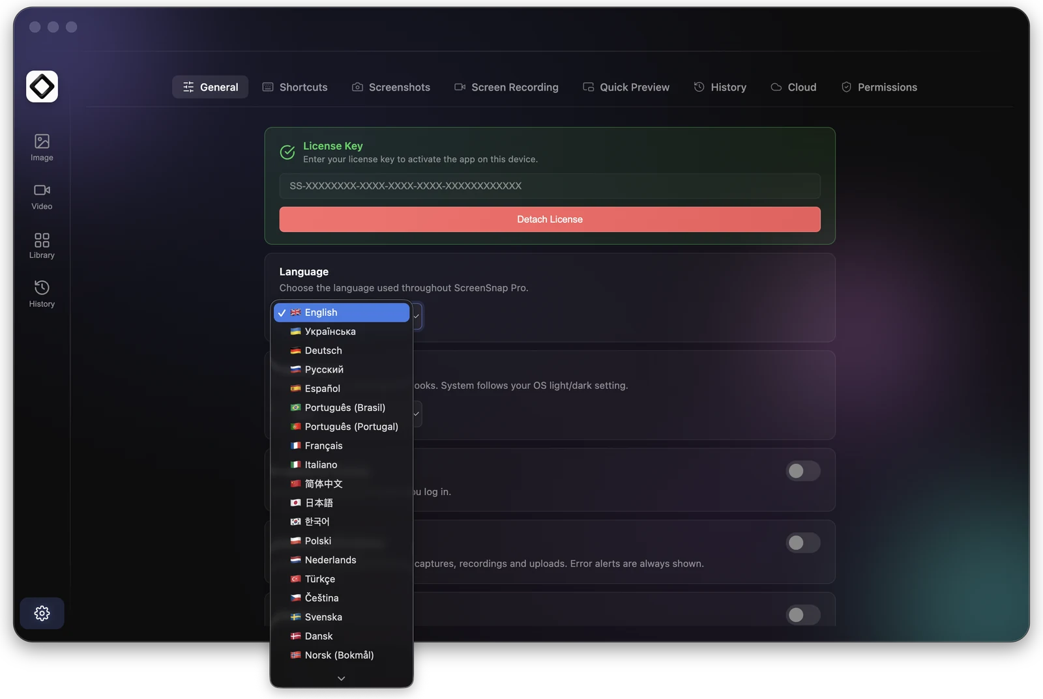The width and height of the screenshot is (1043, 699).
Task: Expand more languages with the bottom chevron
Action: (341, 678)
